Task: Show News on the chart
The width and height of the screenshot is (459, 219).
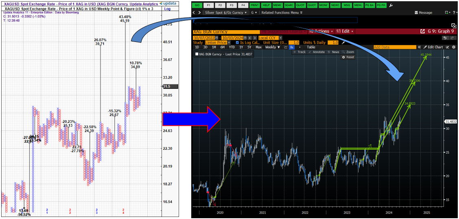Action: (x=333, y=52)
